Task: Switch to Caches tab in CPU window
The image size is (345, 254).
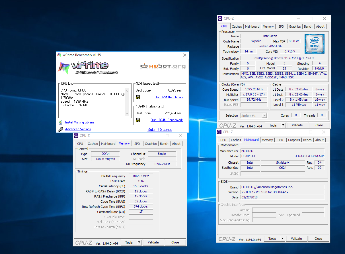Action: (x=237, y=27)
